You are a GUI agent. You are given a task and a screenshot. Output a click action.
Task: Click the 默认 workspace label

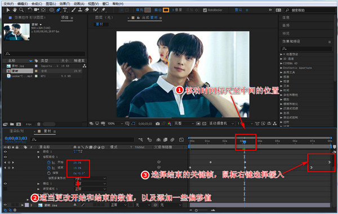(238, 10)
